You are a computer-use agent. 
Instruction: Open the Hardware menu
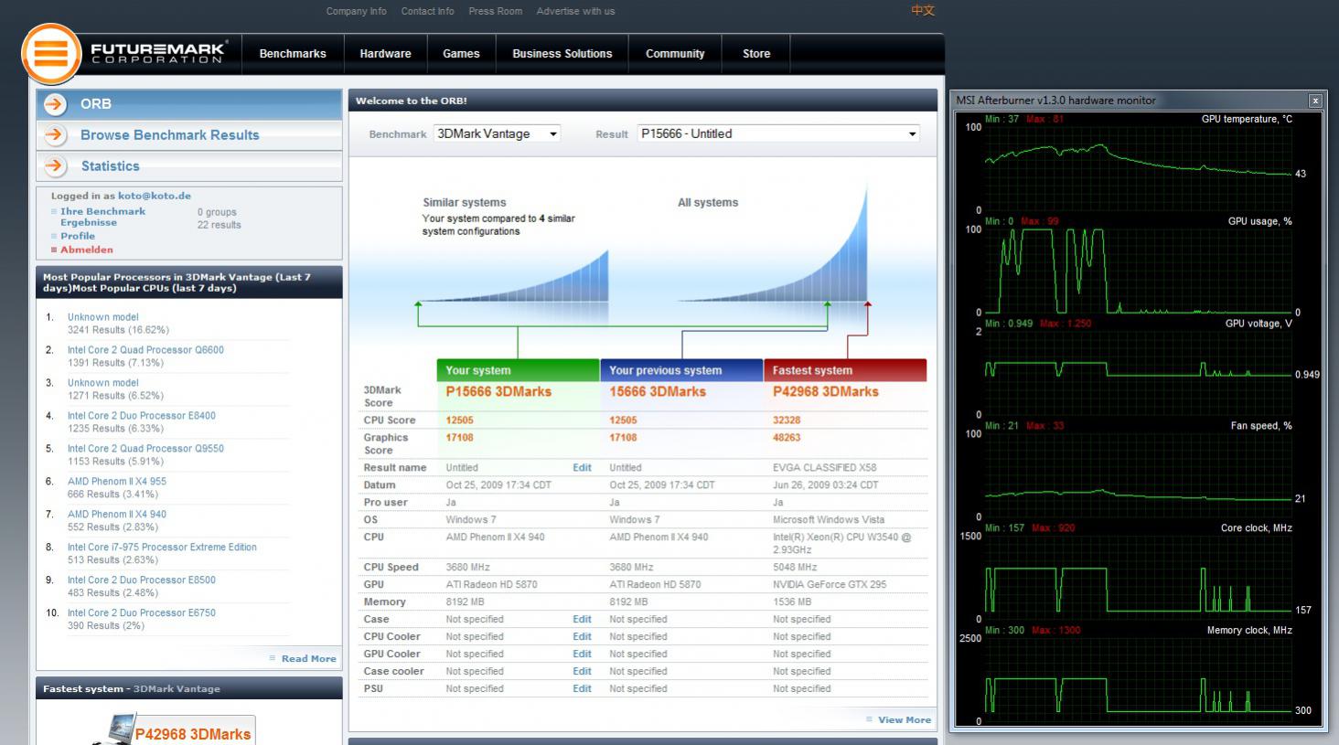click(385, 54)
